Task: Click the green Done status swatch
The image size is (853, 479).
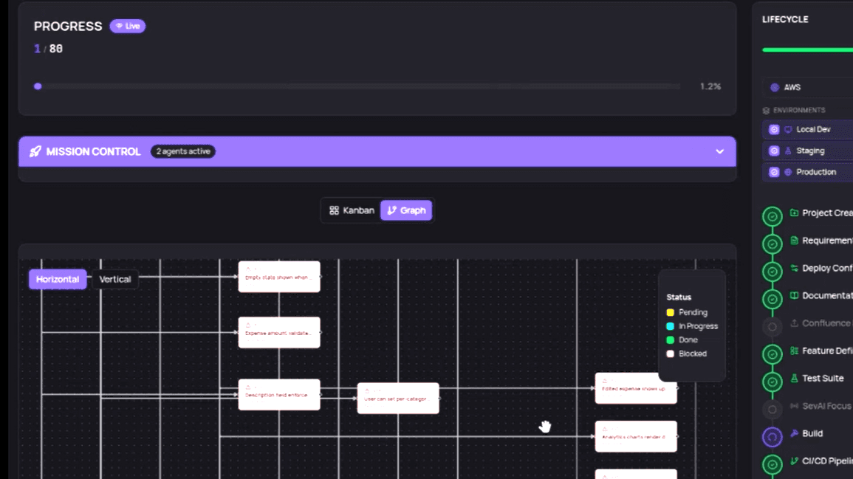Action: tap(671, 340)
